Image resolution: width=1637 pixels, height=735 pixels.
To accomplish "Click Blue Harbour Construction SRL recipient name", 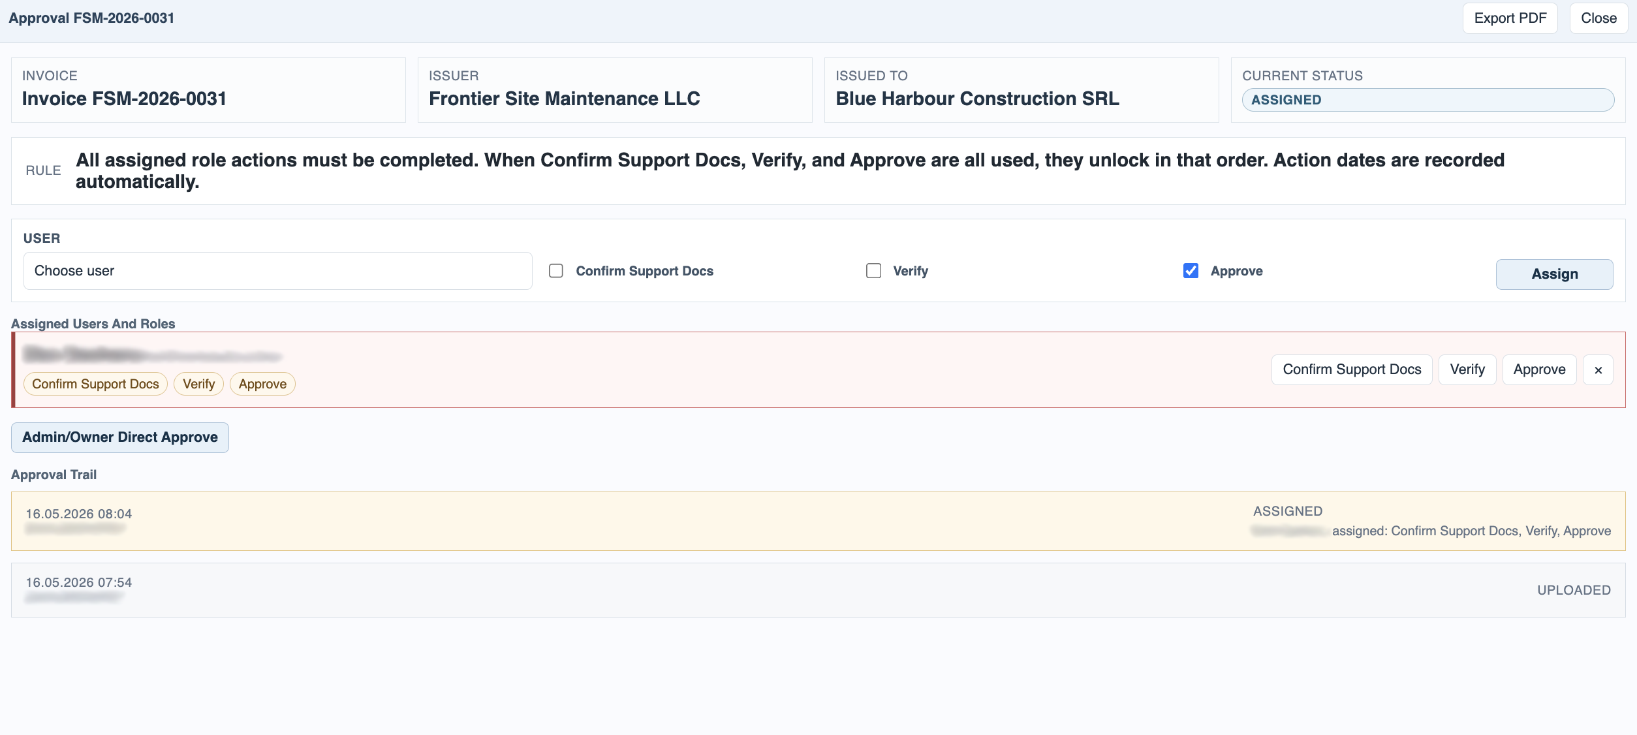I will [977, 99].
